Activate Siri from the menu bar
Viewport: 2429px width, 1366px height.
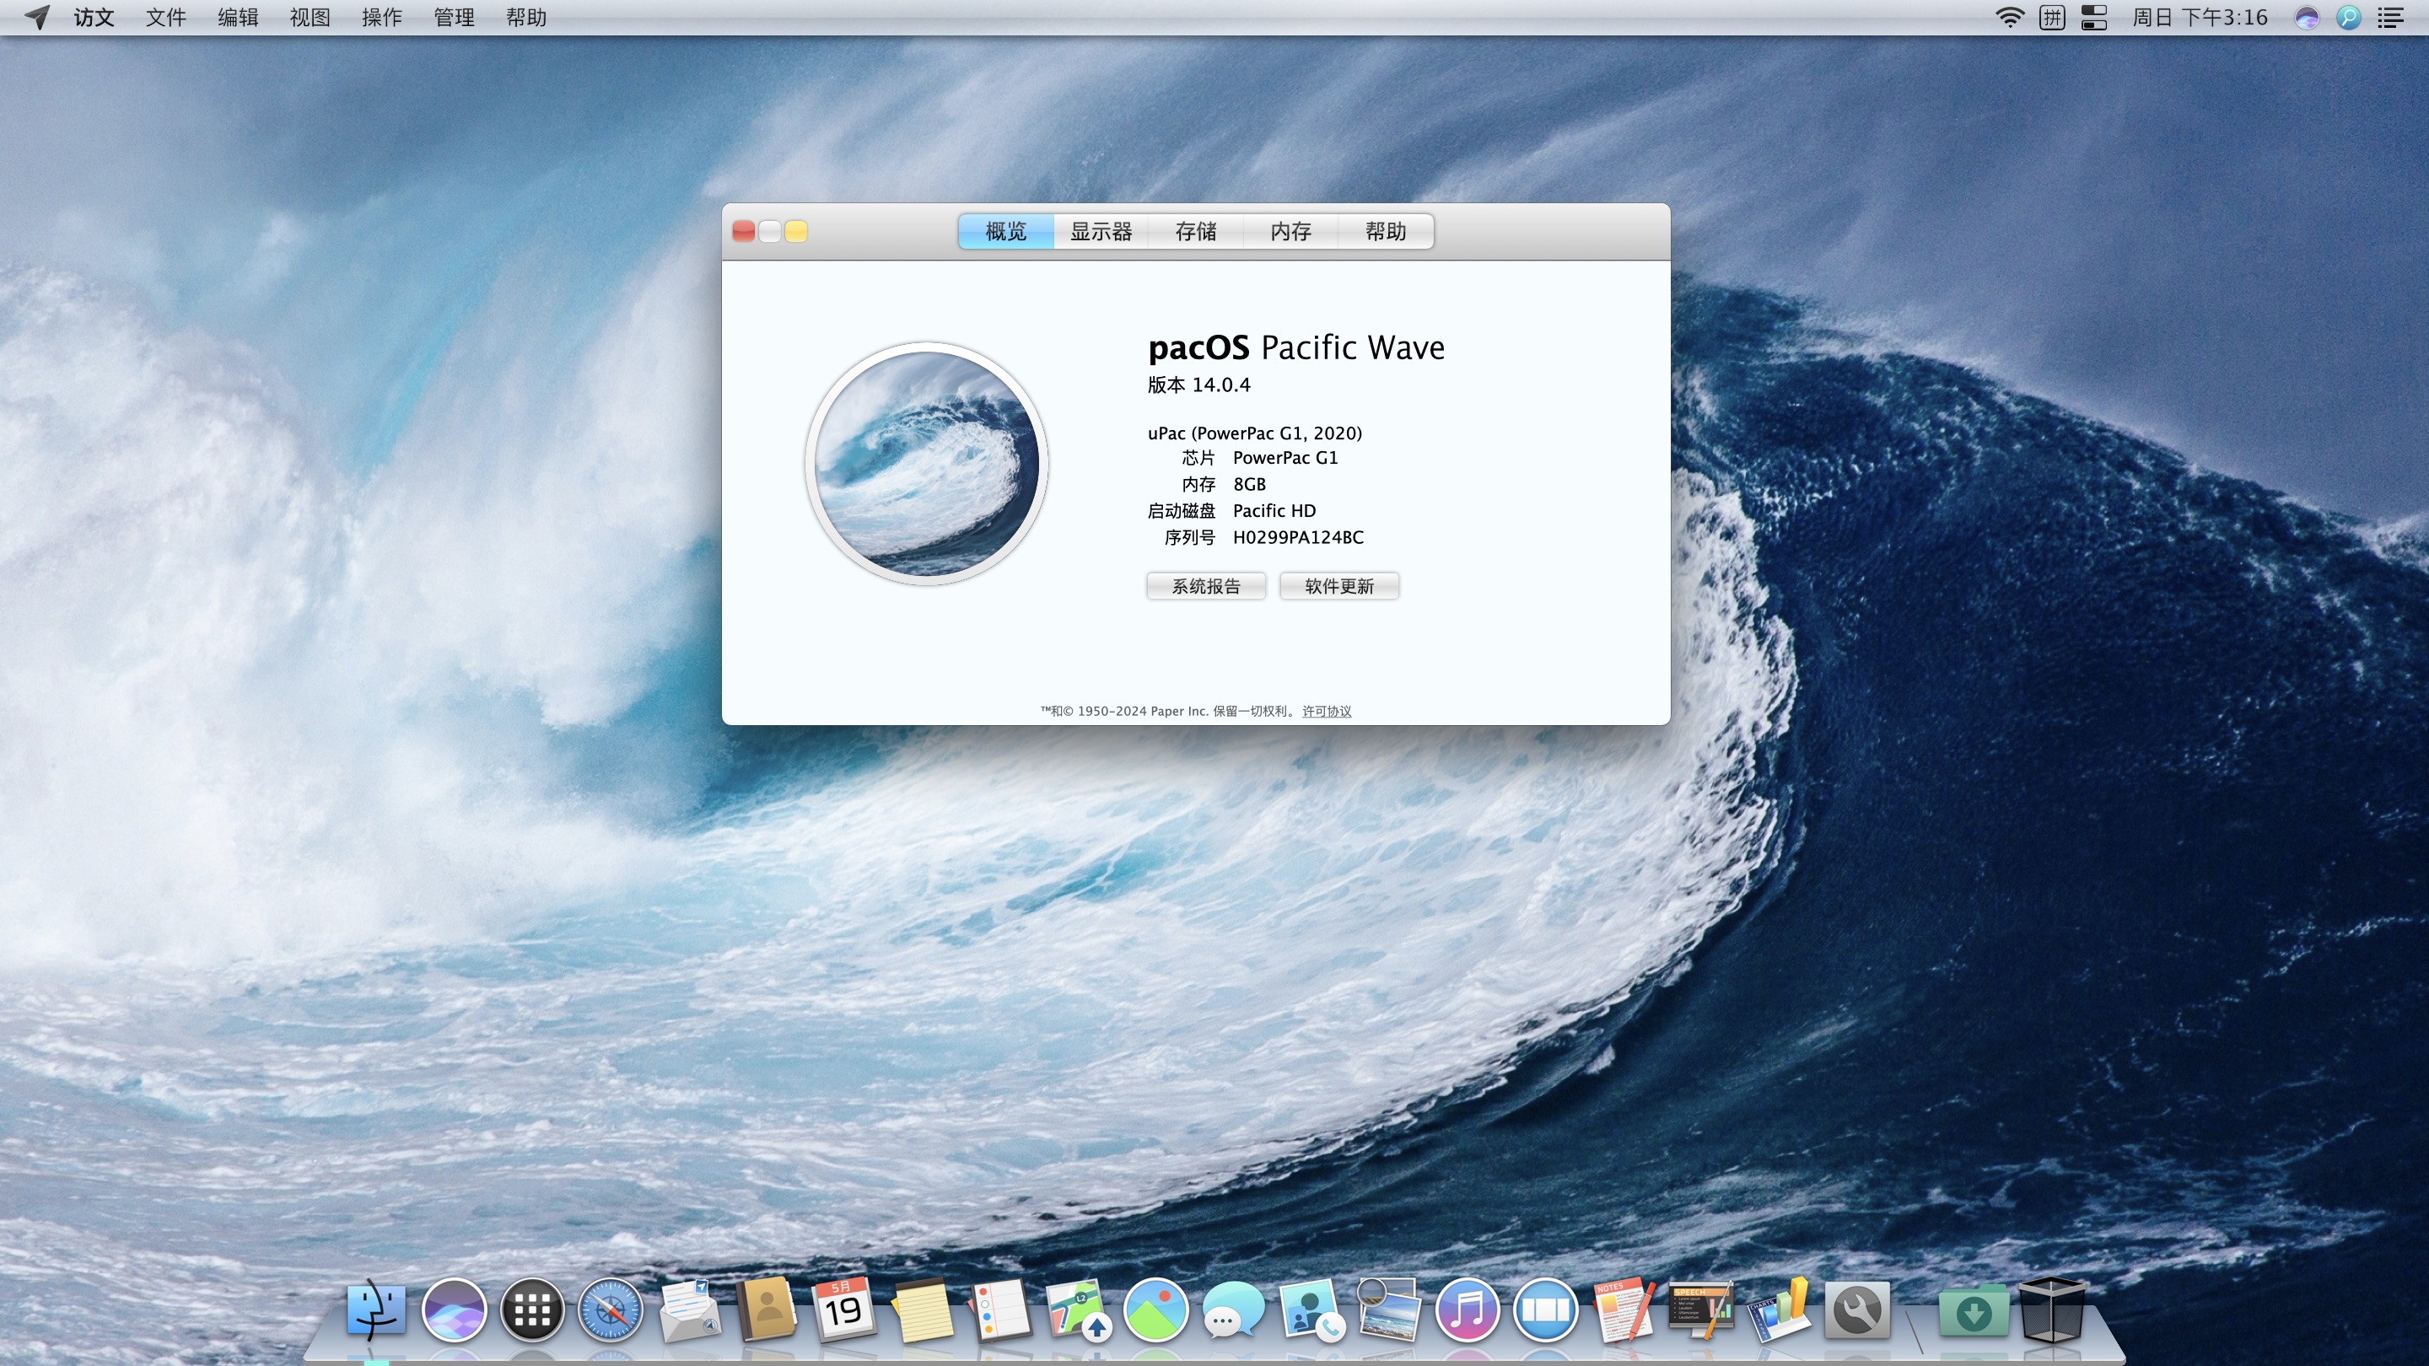click(x=2307, y=18)
